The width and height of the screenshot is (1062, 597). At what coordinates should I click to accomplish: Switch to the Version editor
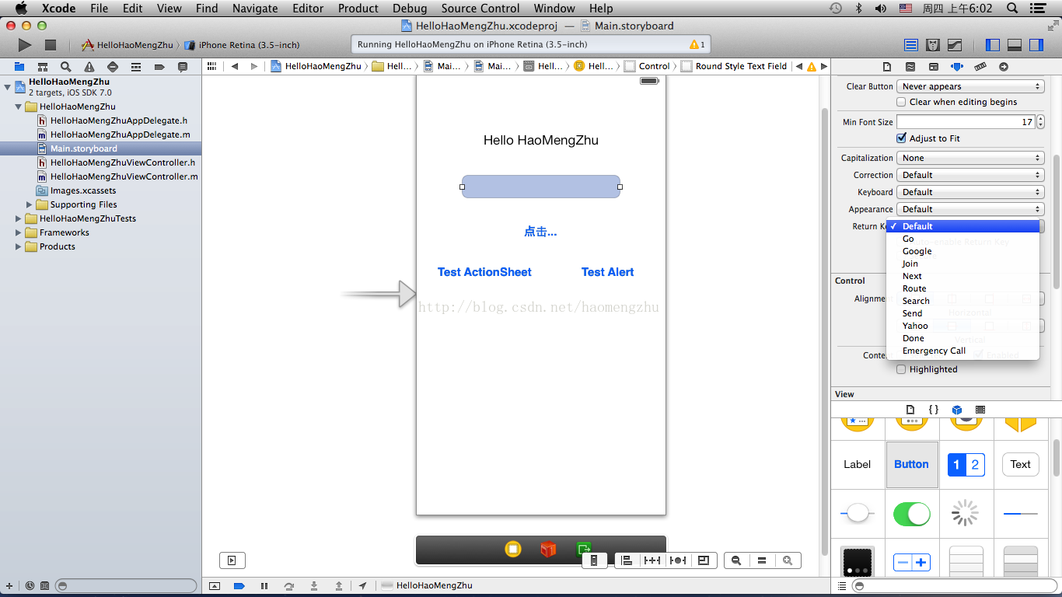click(x=955, y=45)
